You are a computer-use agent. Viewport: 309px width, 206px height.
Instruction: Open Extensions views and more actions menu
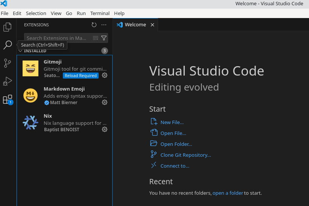coord(104,25)
